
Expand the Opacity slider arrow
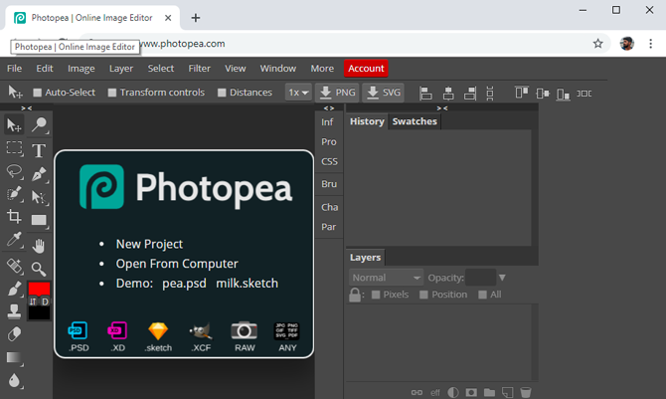pyautogui.click(x=502, y=278)
